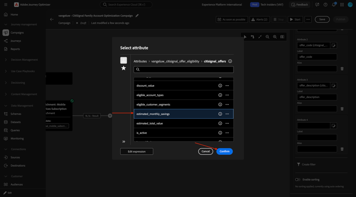Cancel the Select attribute dialog
The height and width of the screenshot is (197, 356).
pyautogui.click(x=206, y=151)
